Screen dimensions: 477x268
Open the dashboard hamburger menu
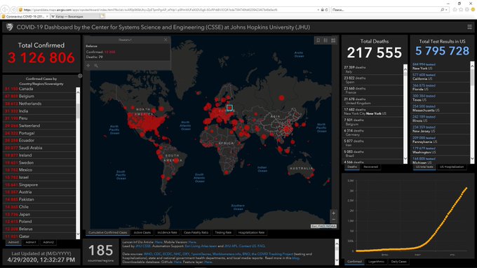470,27
